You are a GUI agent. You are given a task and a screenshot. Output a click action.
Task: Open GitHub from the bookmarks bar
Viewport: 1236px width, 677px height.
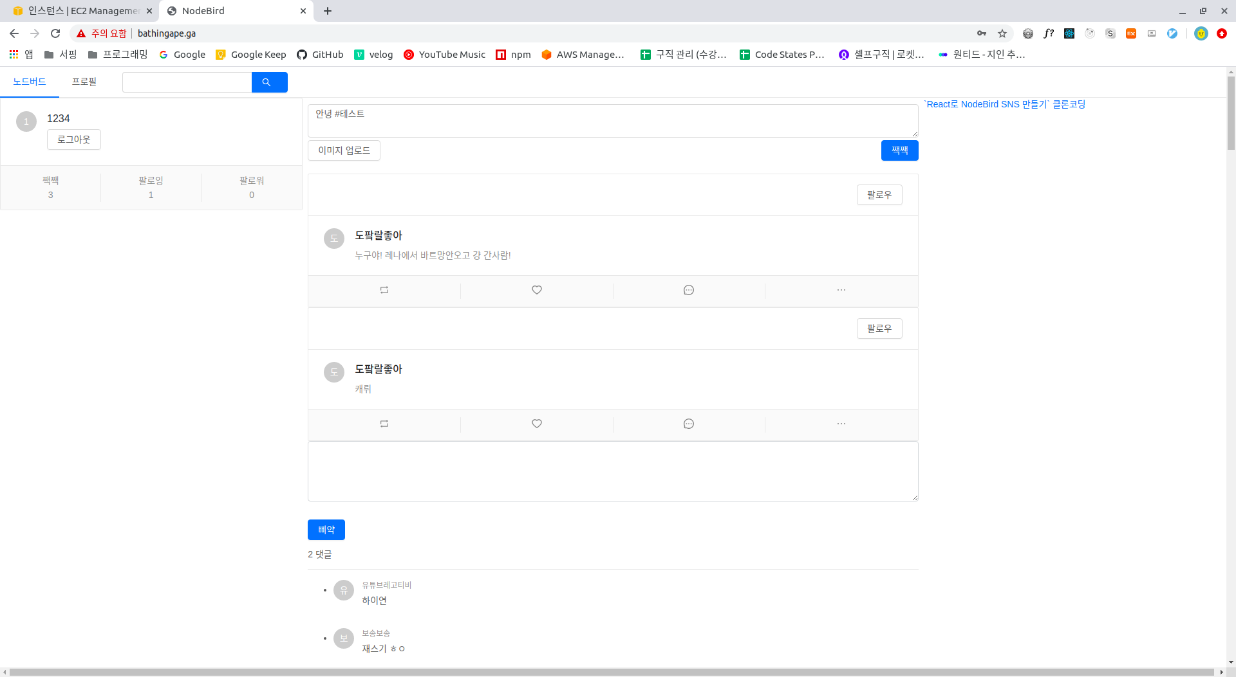point(320,55)
